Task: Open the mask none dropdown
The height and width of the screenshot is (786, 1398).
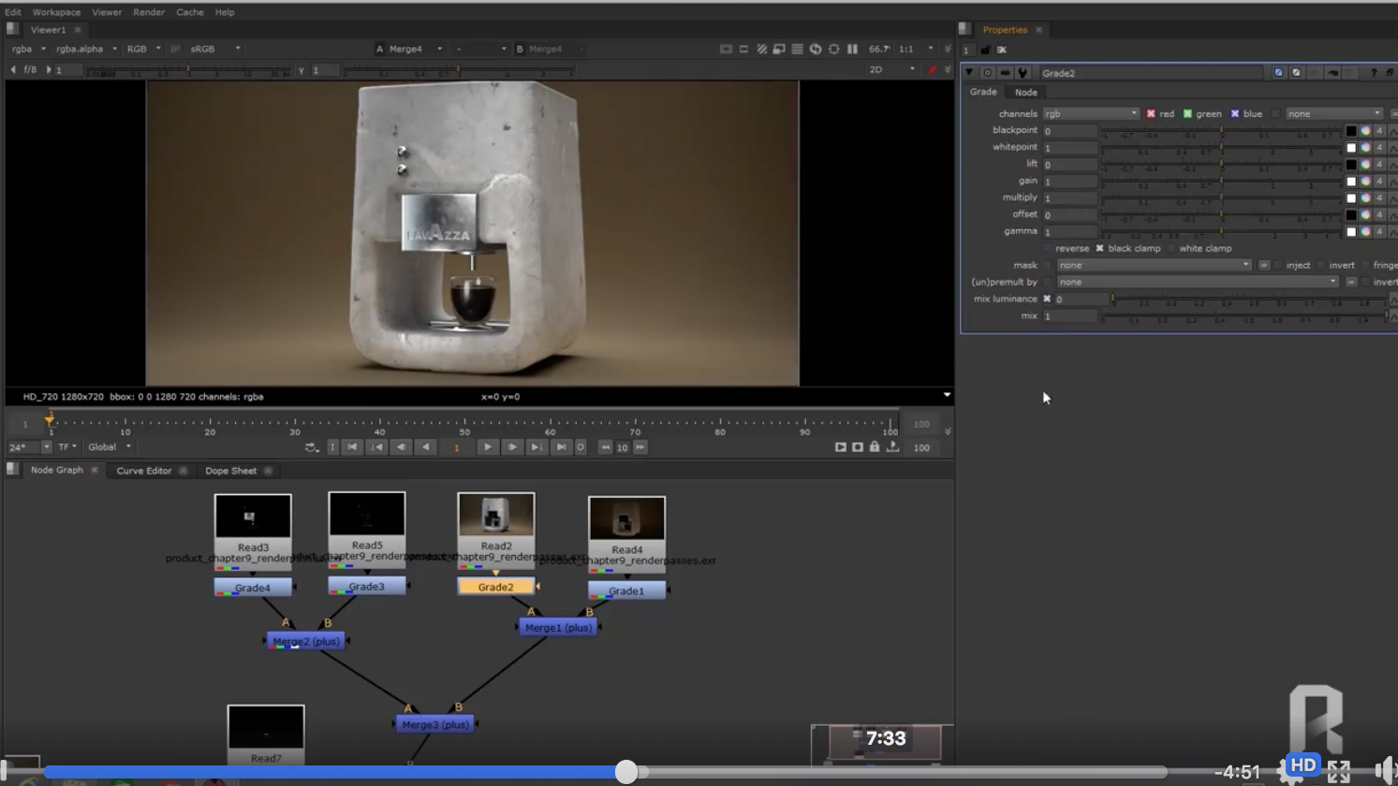Action: [1154, 266]
